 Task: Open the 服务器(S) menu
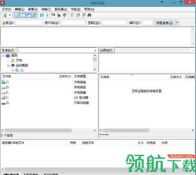click(x=61, y=9)
